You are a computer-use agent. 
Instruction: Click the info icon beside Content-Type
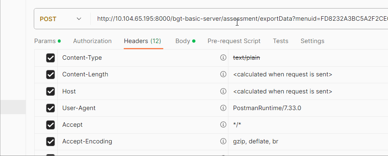[223, 58]
